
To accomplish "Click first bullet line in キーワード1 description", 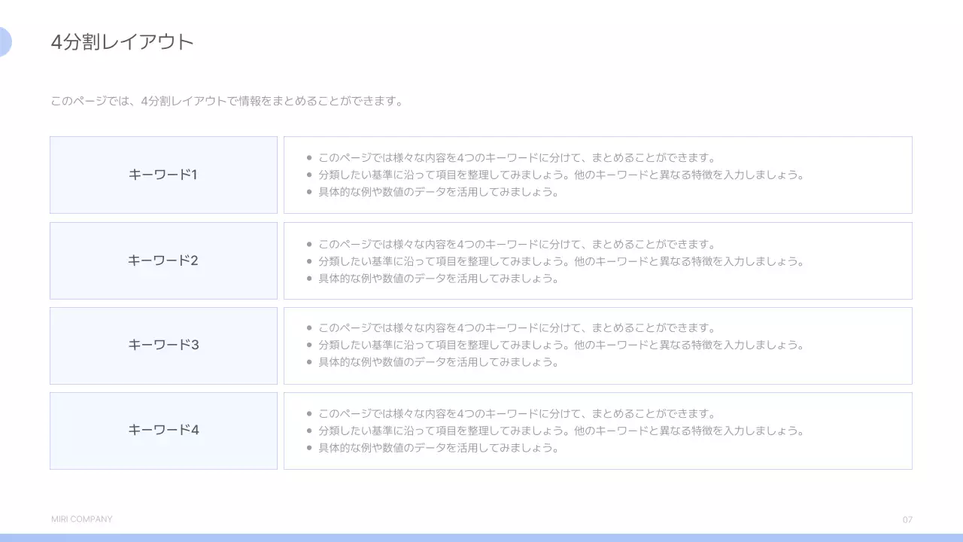I will coord(516,158).
